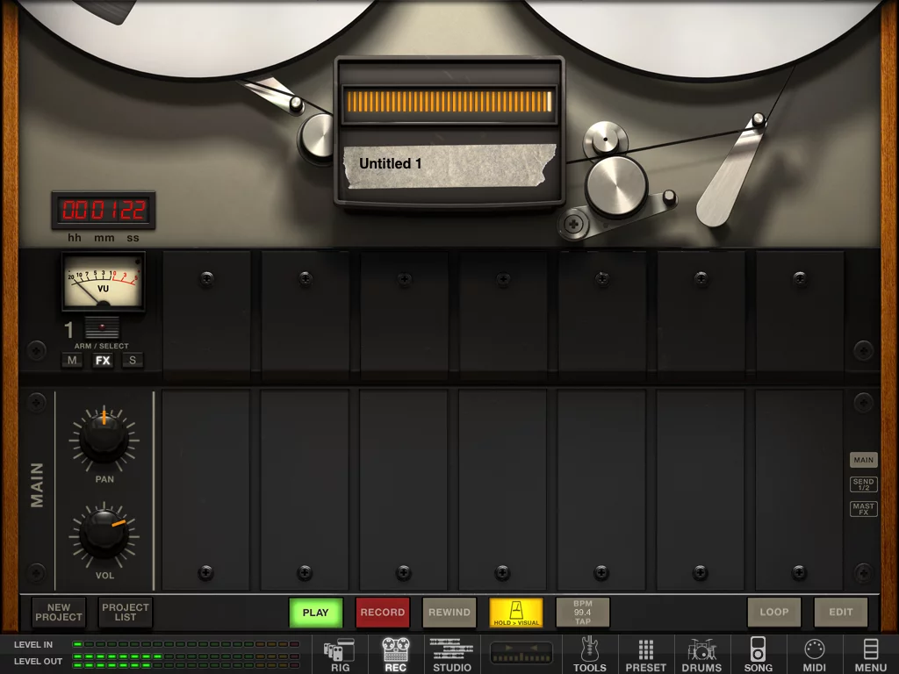Solo track 1 with the S toggle

132,360
